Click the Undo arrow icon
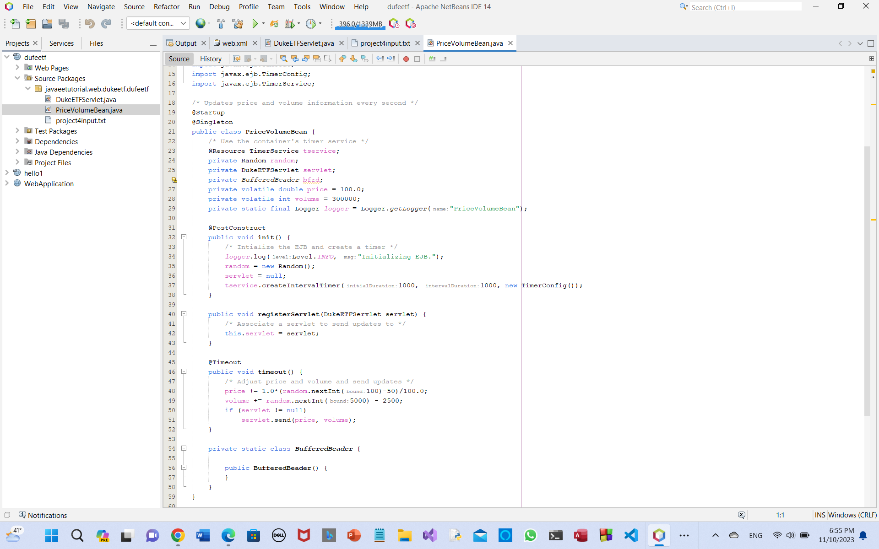 [x=90, y=24]
